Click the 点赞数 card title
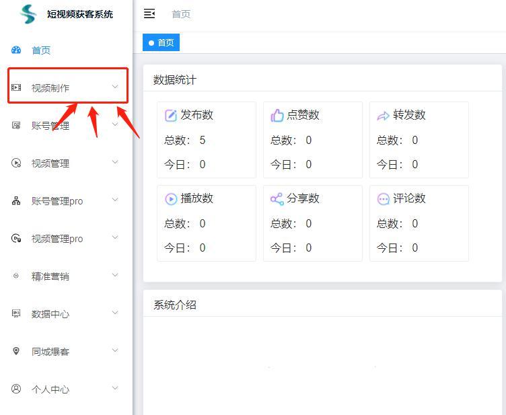The image size is (506, 415). (x=303, y=115)
